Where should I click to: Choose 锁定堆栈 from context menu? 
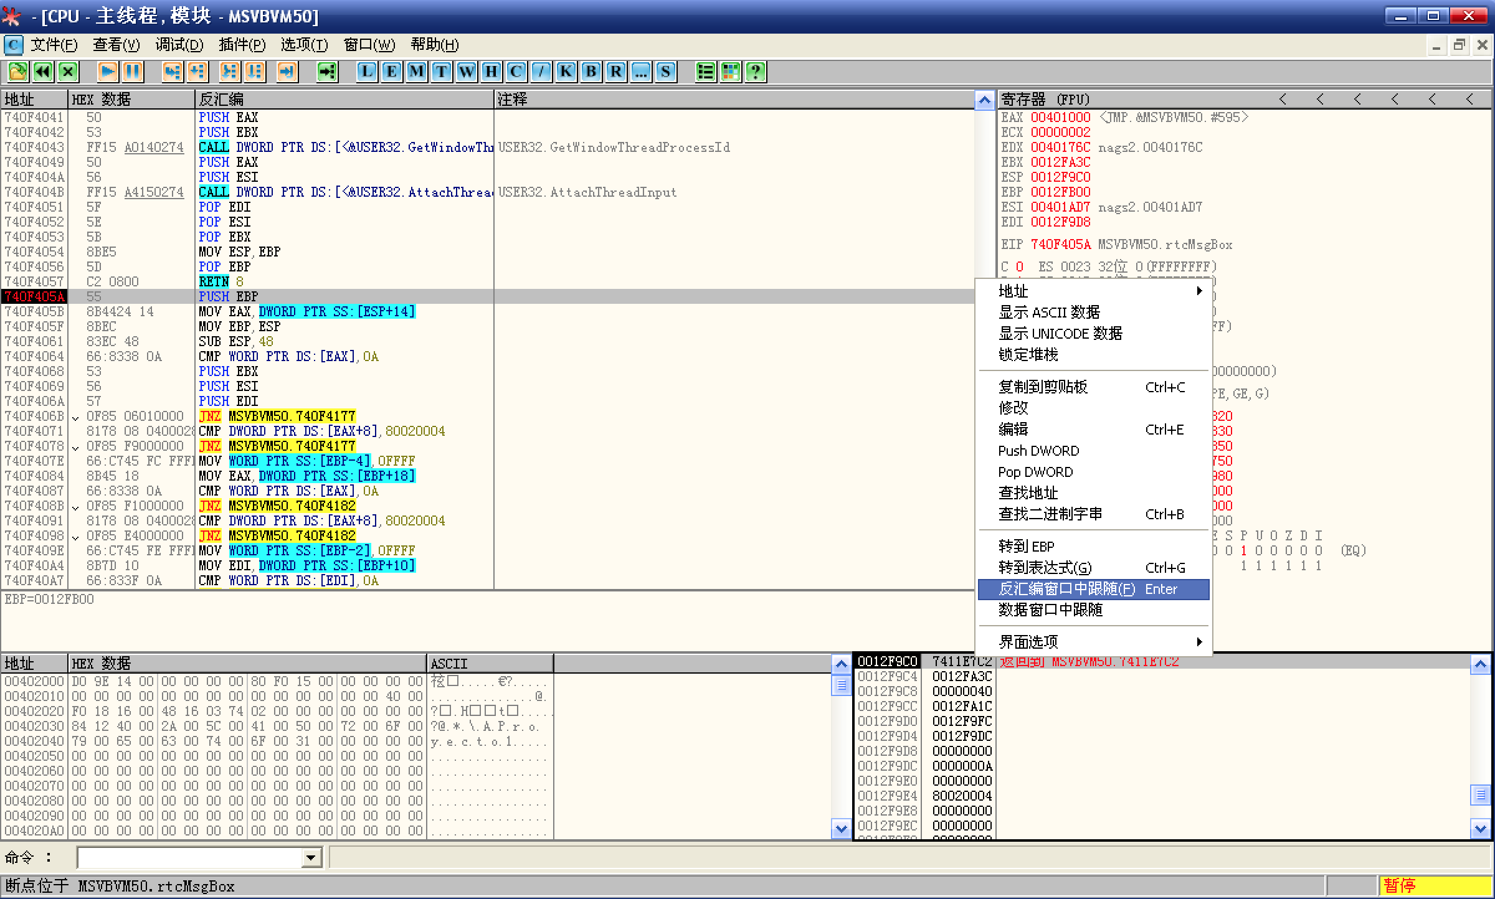point(1028,354)
